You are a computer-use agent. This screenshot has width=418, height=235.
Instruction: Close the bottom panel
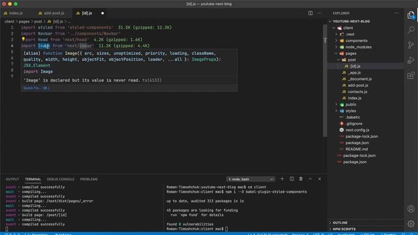point(319,179)
